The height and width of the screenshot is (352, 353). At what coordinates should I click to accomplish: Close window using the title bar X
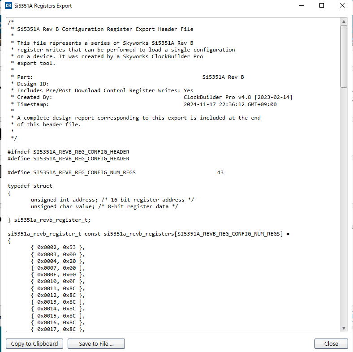coord(342,6)
